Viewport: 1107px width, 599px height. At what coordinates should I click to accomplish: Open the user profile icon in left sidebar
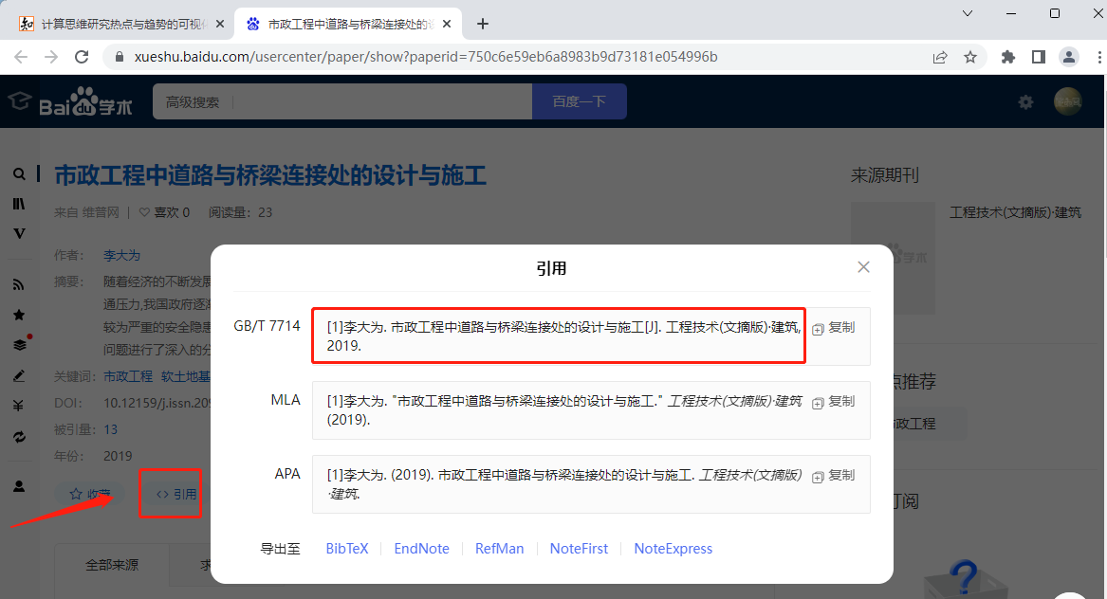19,488
